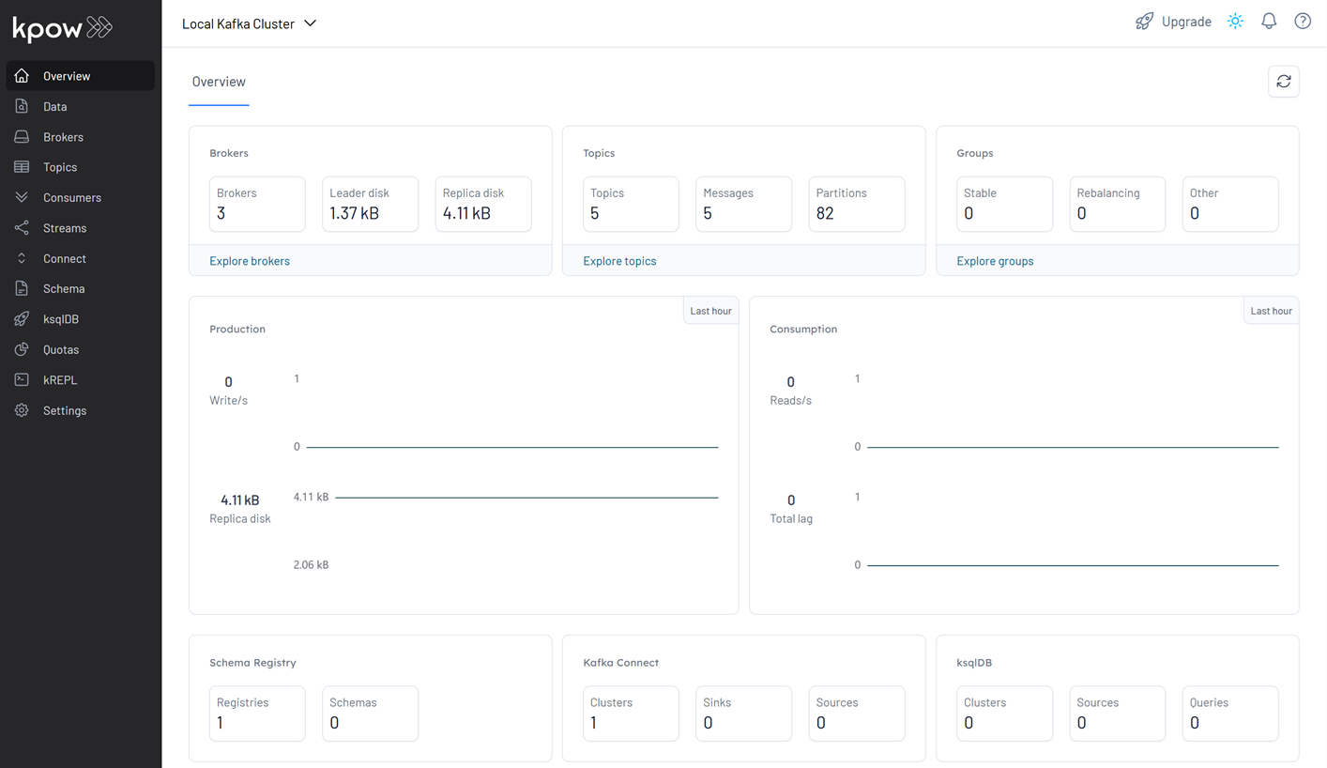
Task: Click the Partitions card showing 82
Action: [857, 204]
